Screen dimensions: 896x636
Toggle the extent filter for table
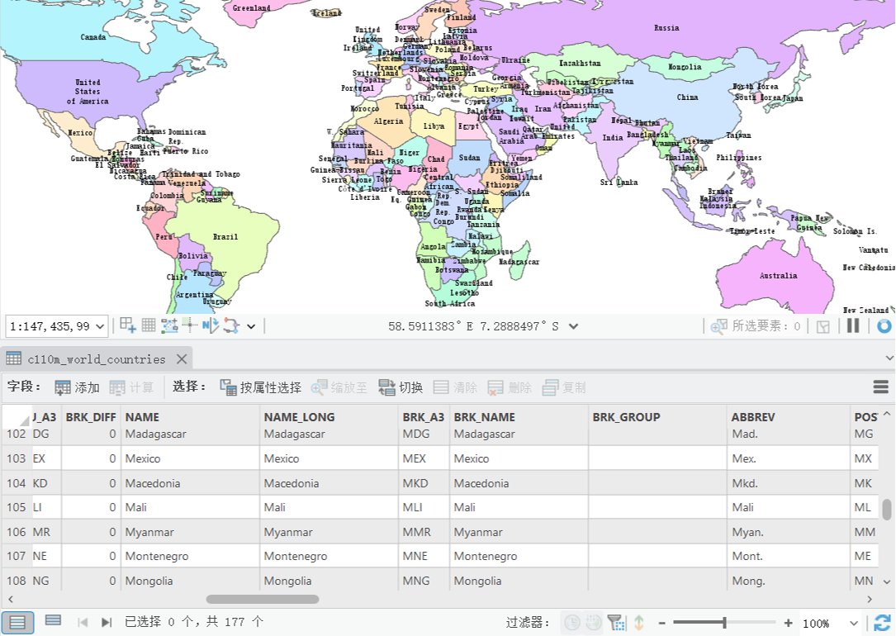click(x=617, y=622)
